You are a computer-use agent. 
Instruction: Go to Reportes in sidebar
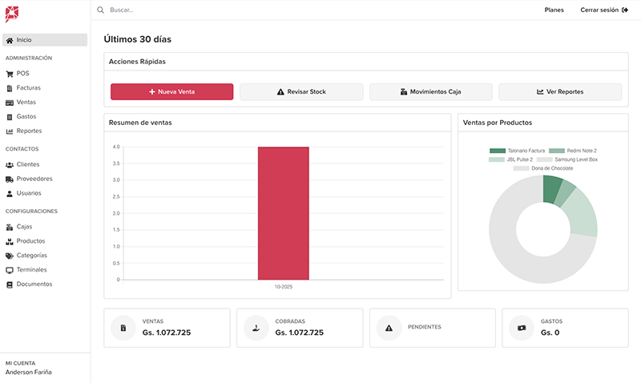click(29, 131)
